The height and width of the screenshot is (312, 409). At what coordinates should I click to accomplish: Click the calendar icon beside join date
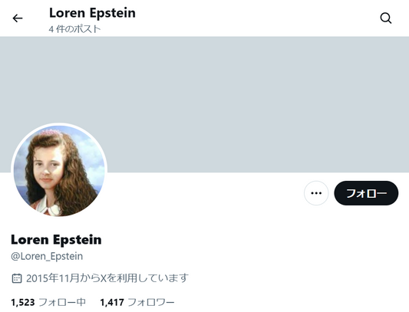(17, 278)
